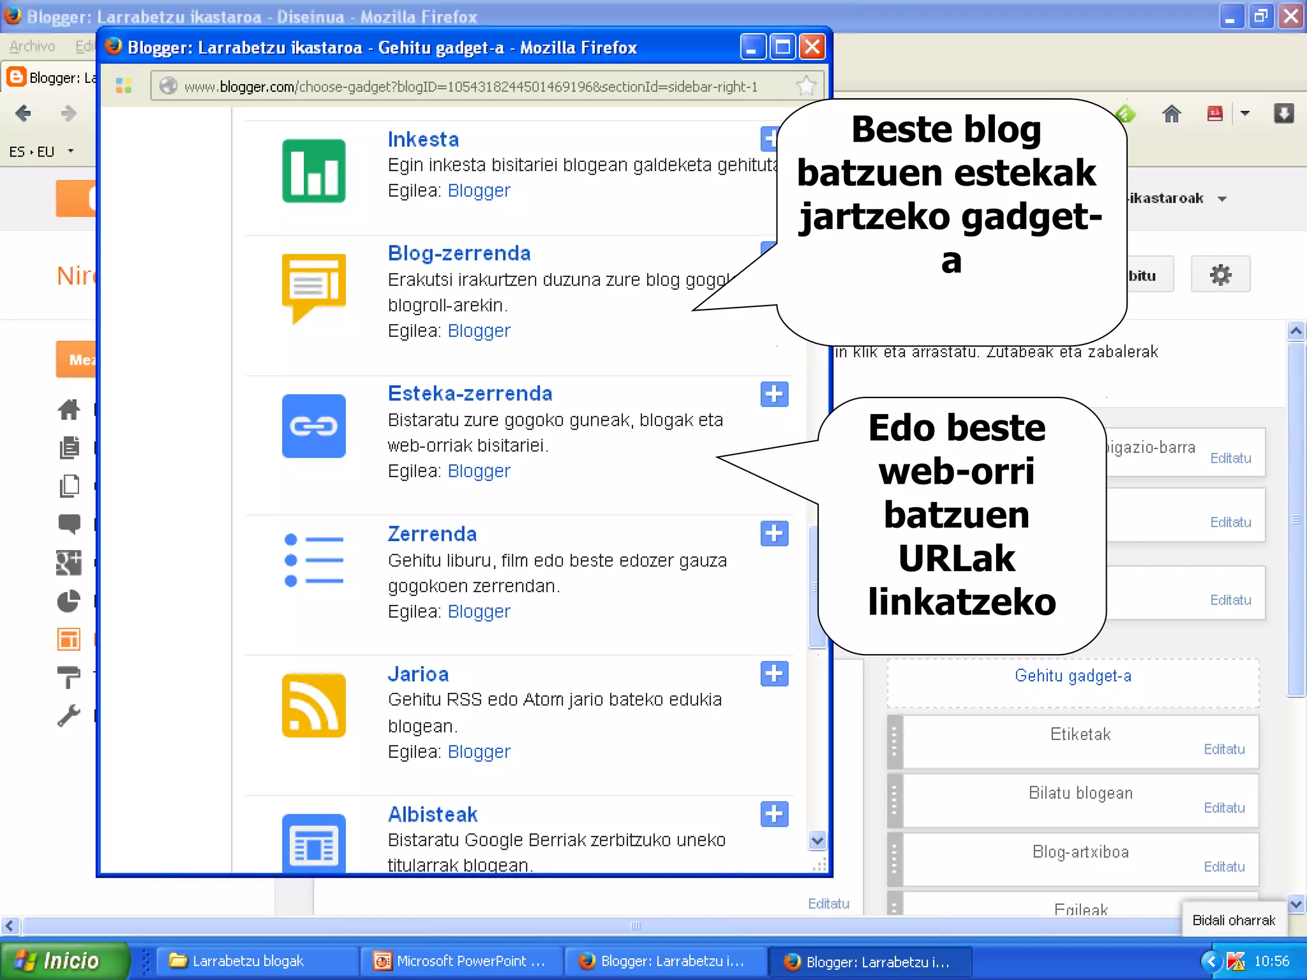1307x980 pixels.
Task: Open the Inkesta gadget title link
Action: [423, 139]
